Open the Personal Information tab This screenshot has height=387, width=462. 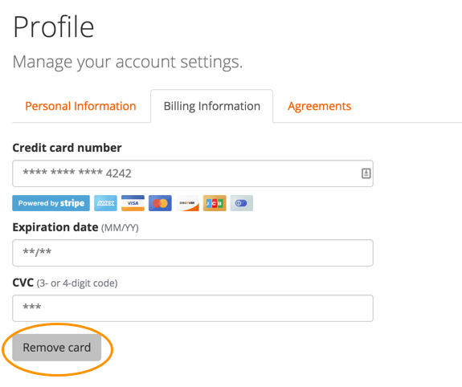[x=80, y=106]
